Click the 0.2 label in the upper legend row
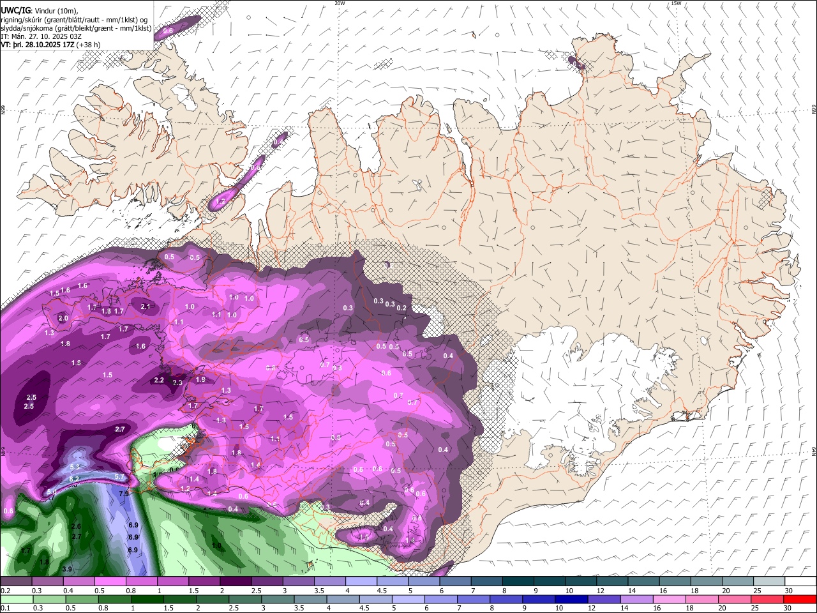 5,591
